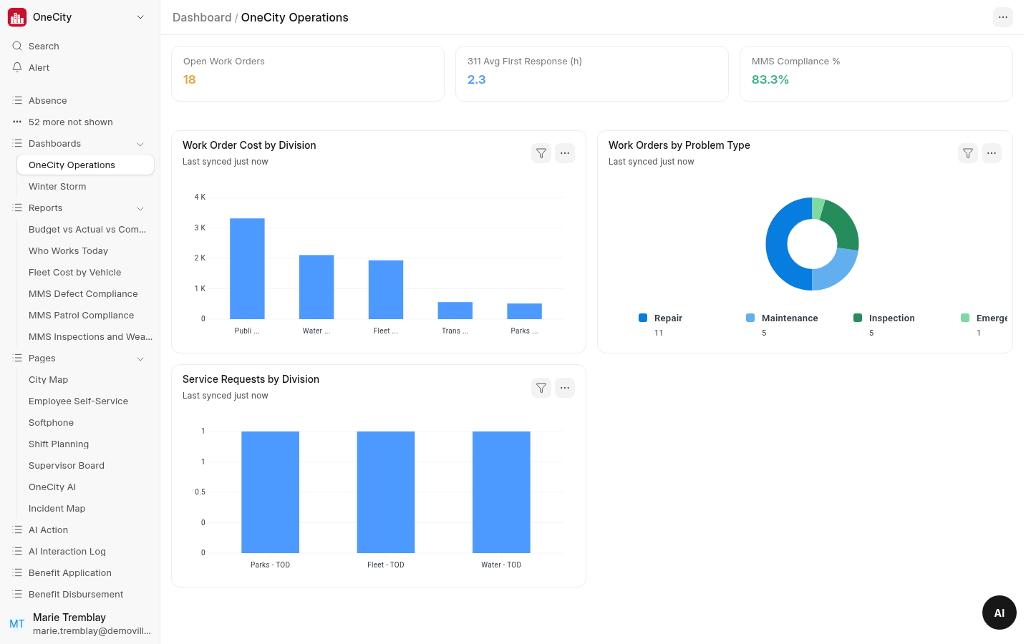Click the MMS Compliance % number card
Image resolution: width=1031 pixels, height=644 pixels.
click(x=876, y=74)
